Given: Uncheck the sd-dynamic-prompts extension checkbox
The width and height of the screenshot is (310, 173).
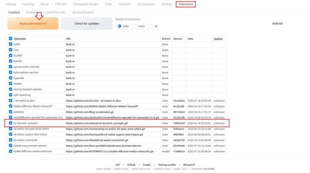Looking at the screenshot, I should [x=11, y=123].
